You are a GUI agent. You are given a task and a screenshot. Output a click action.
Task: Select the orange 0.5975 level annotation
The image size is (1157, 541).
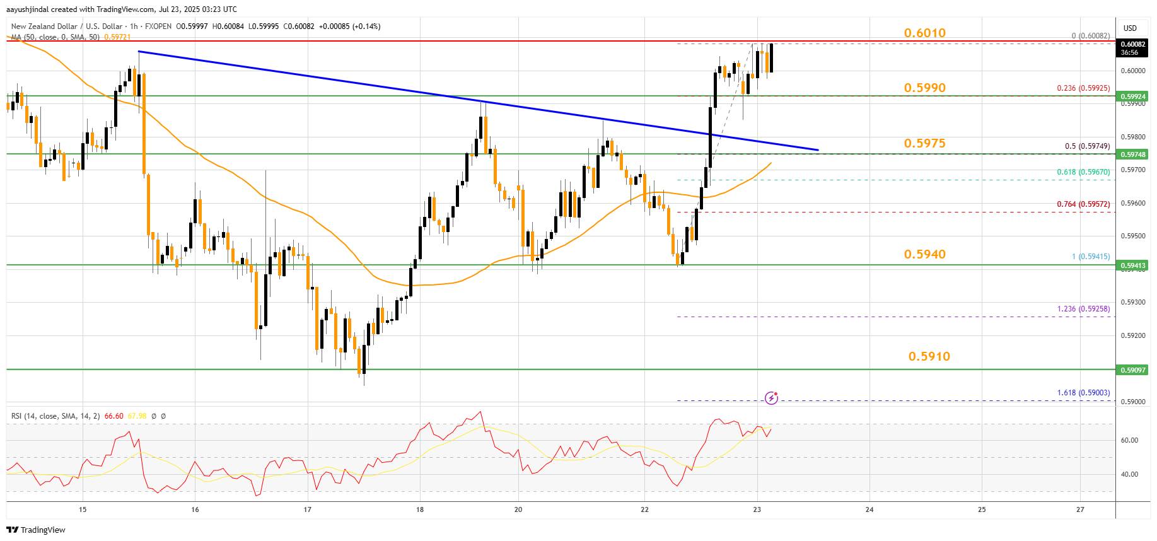(x=925, y=143)
